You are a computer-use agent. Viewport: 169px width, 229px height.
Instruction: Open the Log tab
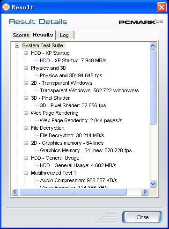pyautogui.click(x=64, y=35)
